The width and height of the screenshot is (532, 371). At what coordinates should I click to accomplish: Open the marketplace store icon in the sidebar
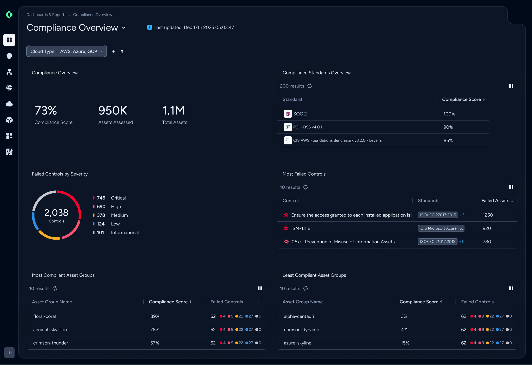click(9, 152)
